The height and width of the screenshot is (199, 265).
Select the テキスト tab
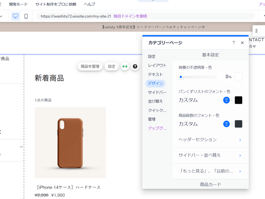pos(155,74)
